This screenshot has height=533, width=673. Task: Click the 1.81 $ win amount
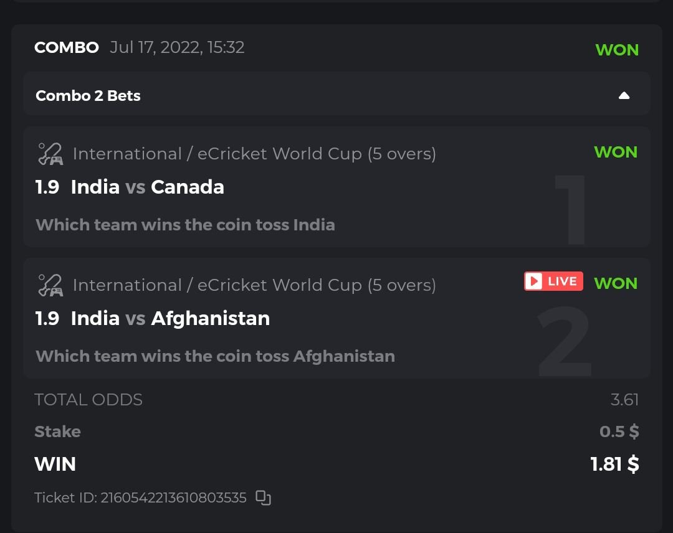[x=614, y=464]
